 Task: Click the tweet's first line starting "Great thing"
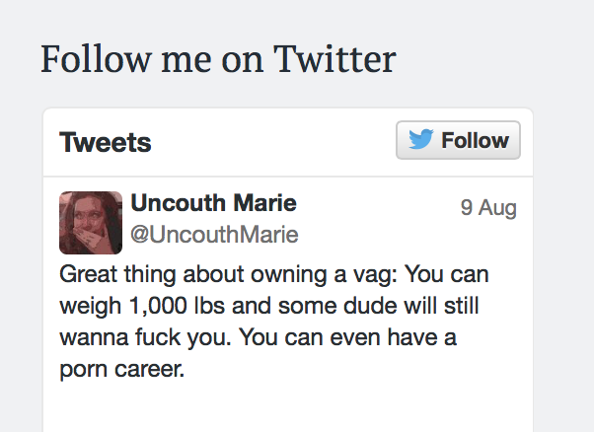[x=274, y=273]
